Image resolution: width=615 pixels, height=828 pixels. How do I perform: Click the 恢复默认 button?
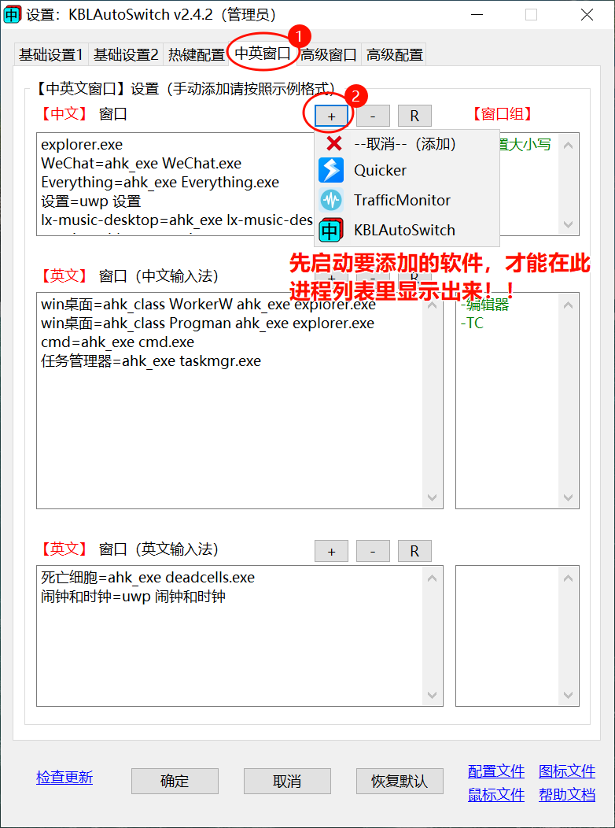click(400, 781)
